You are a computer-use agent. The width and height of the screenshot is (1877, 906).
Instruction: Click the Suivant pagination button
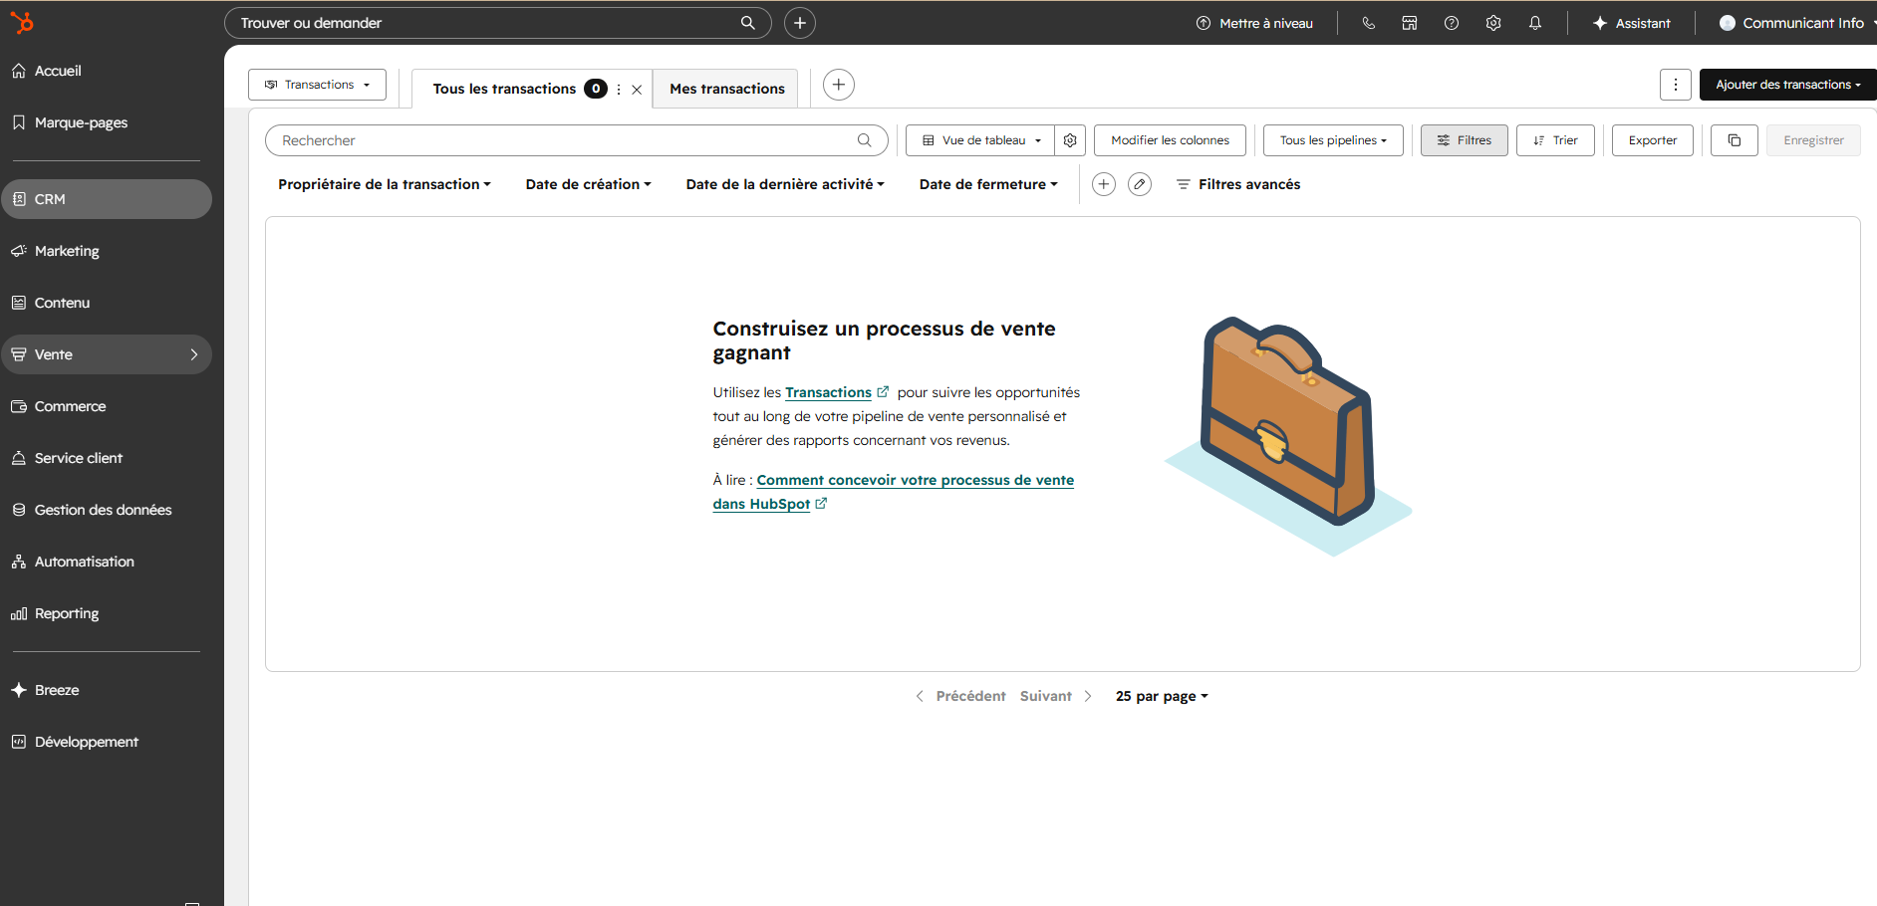[1056, 696]
